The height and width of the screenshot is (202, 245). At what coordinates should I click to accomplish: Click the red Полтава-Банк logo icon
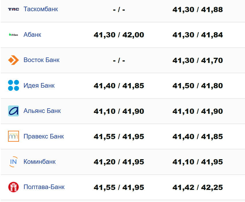14,187
